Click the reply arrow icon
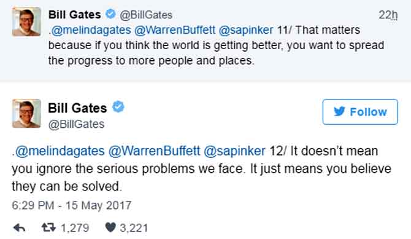The width and height of the screenshot is (411, 239). click(x=19, y=228)
